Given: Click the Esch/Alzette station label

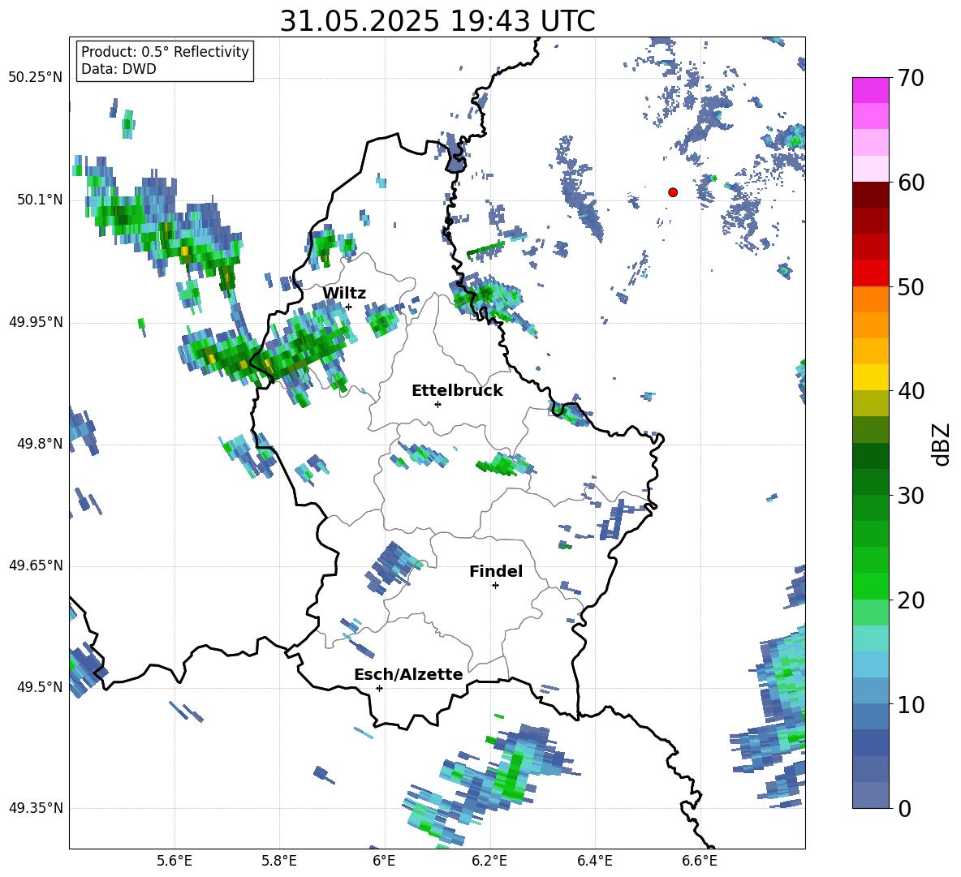Looking at the screenshot, I should click(408, 674).
